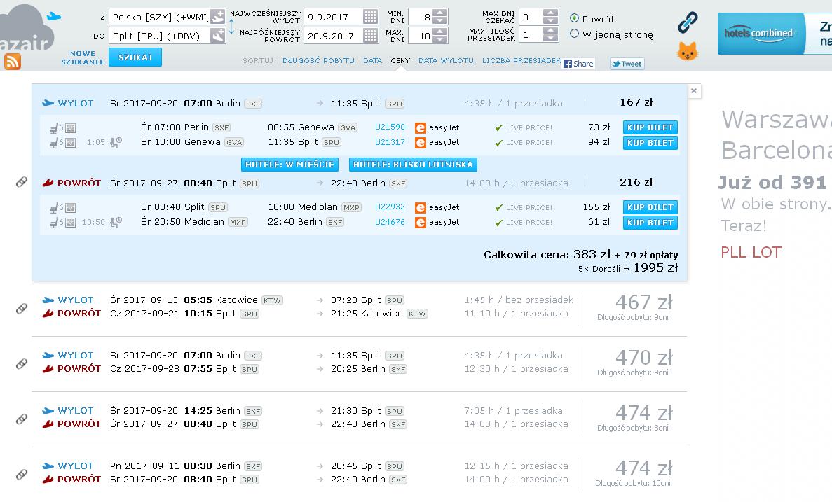Sort results by DATA WYLOTU

pyautogui.click(x=446, y=60)
